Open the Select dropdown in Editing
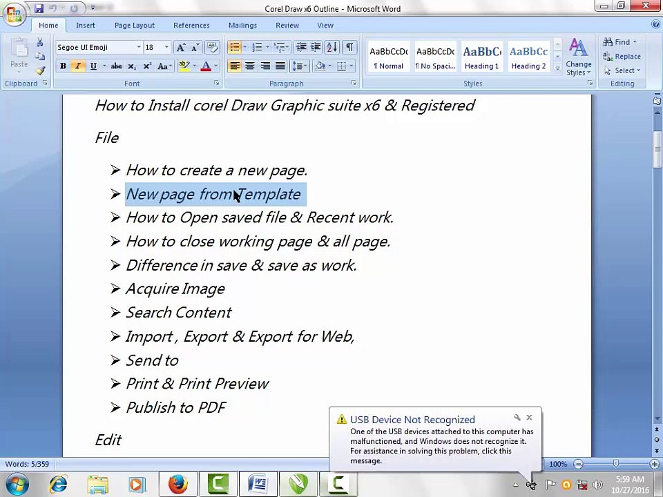This screenshot has height=497, width=663. coord(622,70)
